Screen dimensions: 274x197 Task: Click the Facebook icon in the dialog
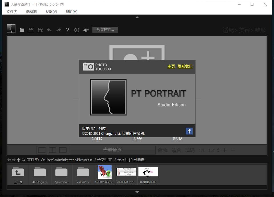[x=189, y=131]
